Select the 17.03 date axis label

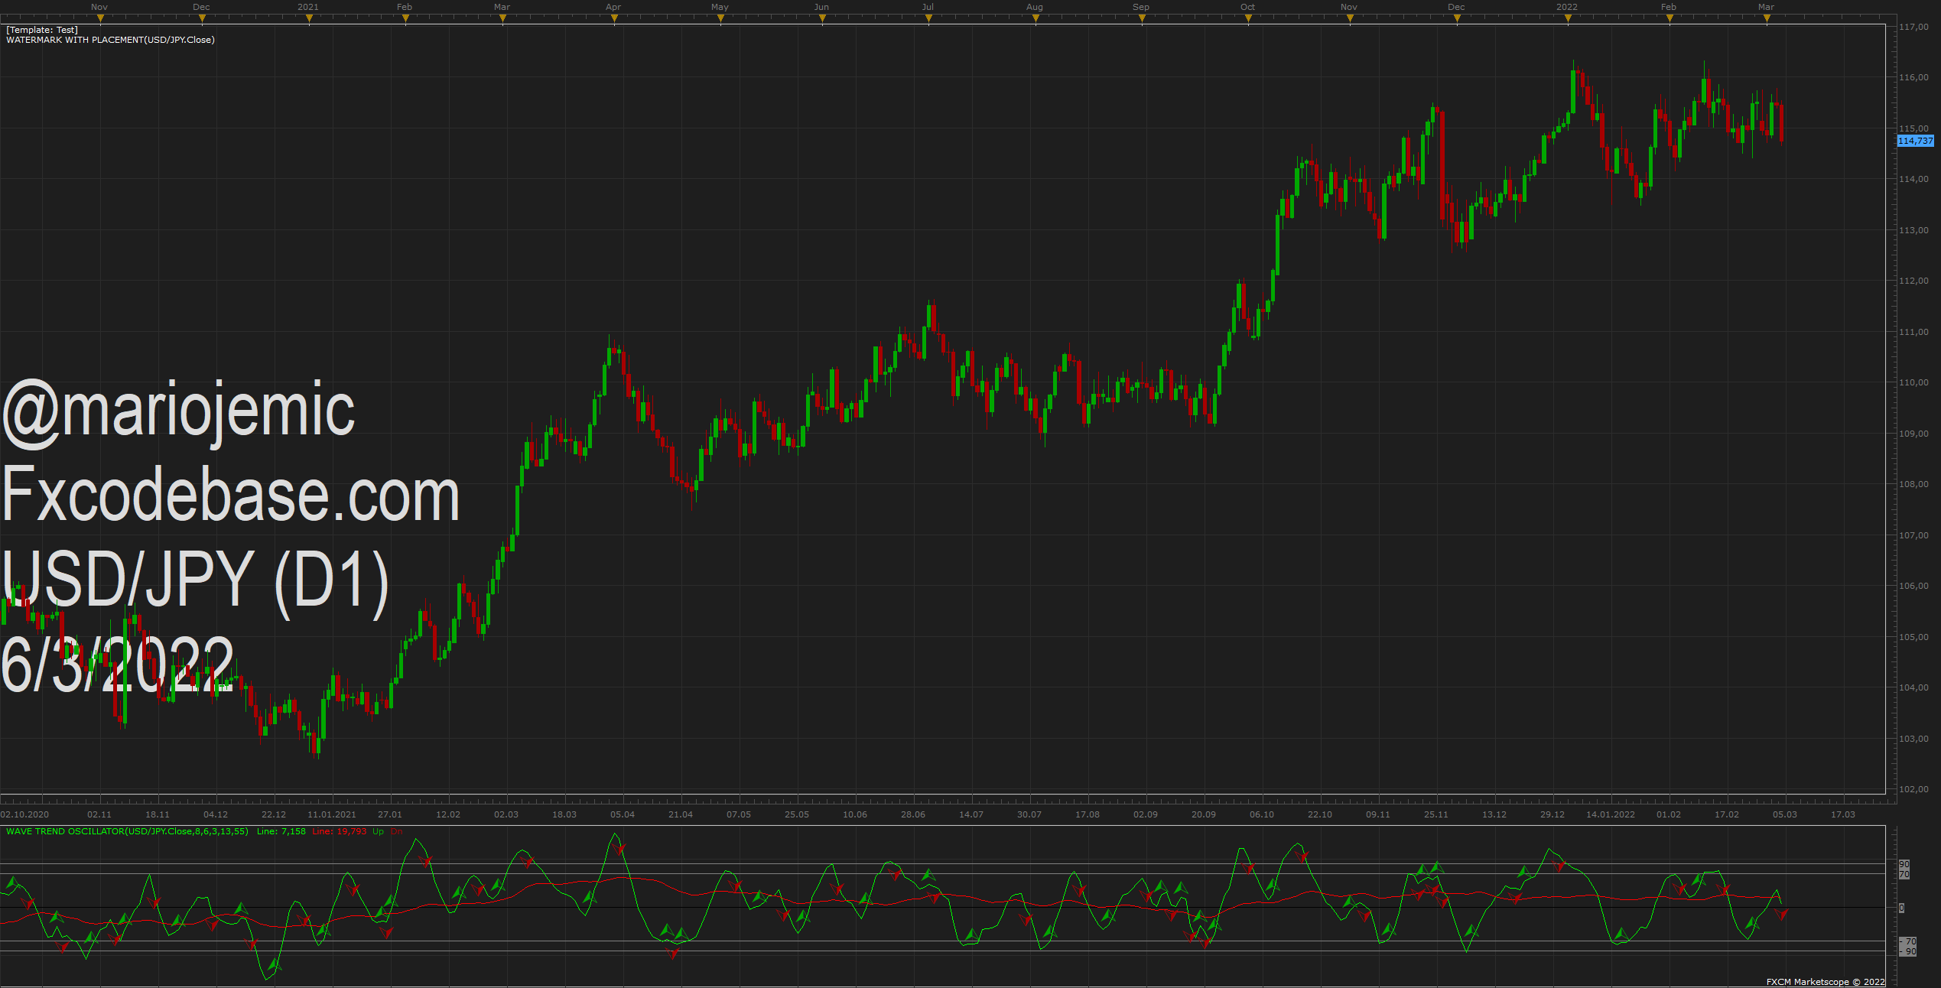[x=1843, y=814]
